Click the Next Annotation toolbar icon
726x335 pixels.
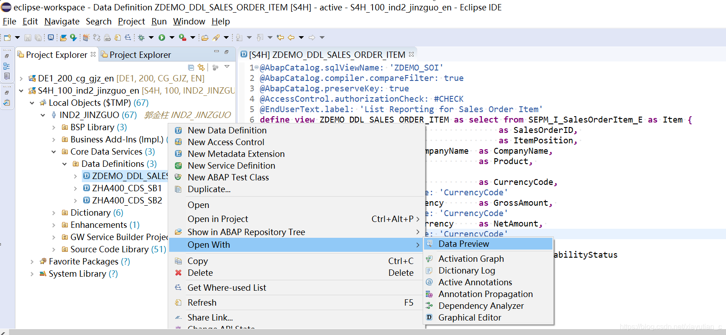(x=239, y=38)
